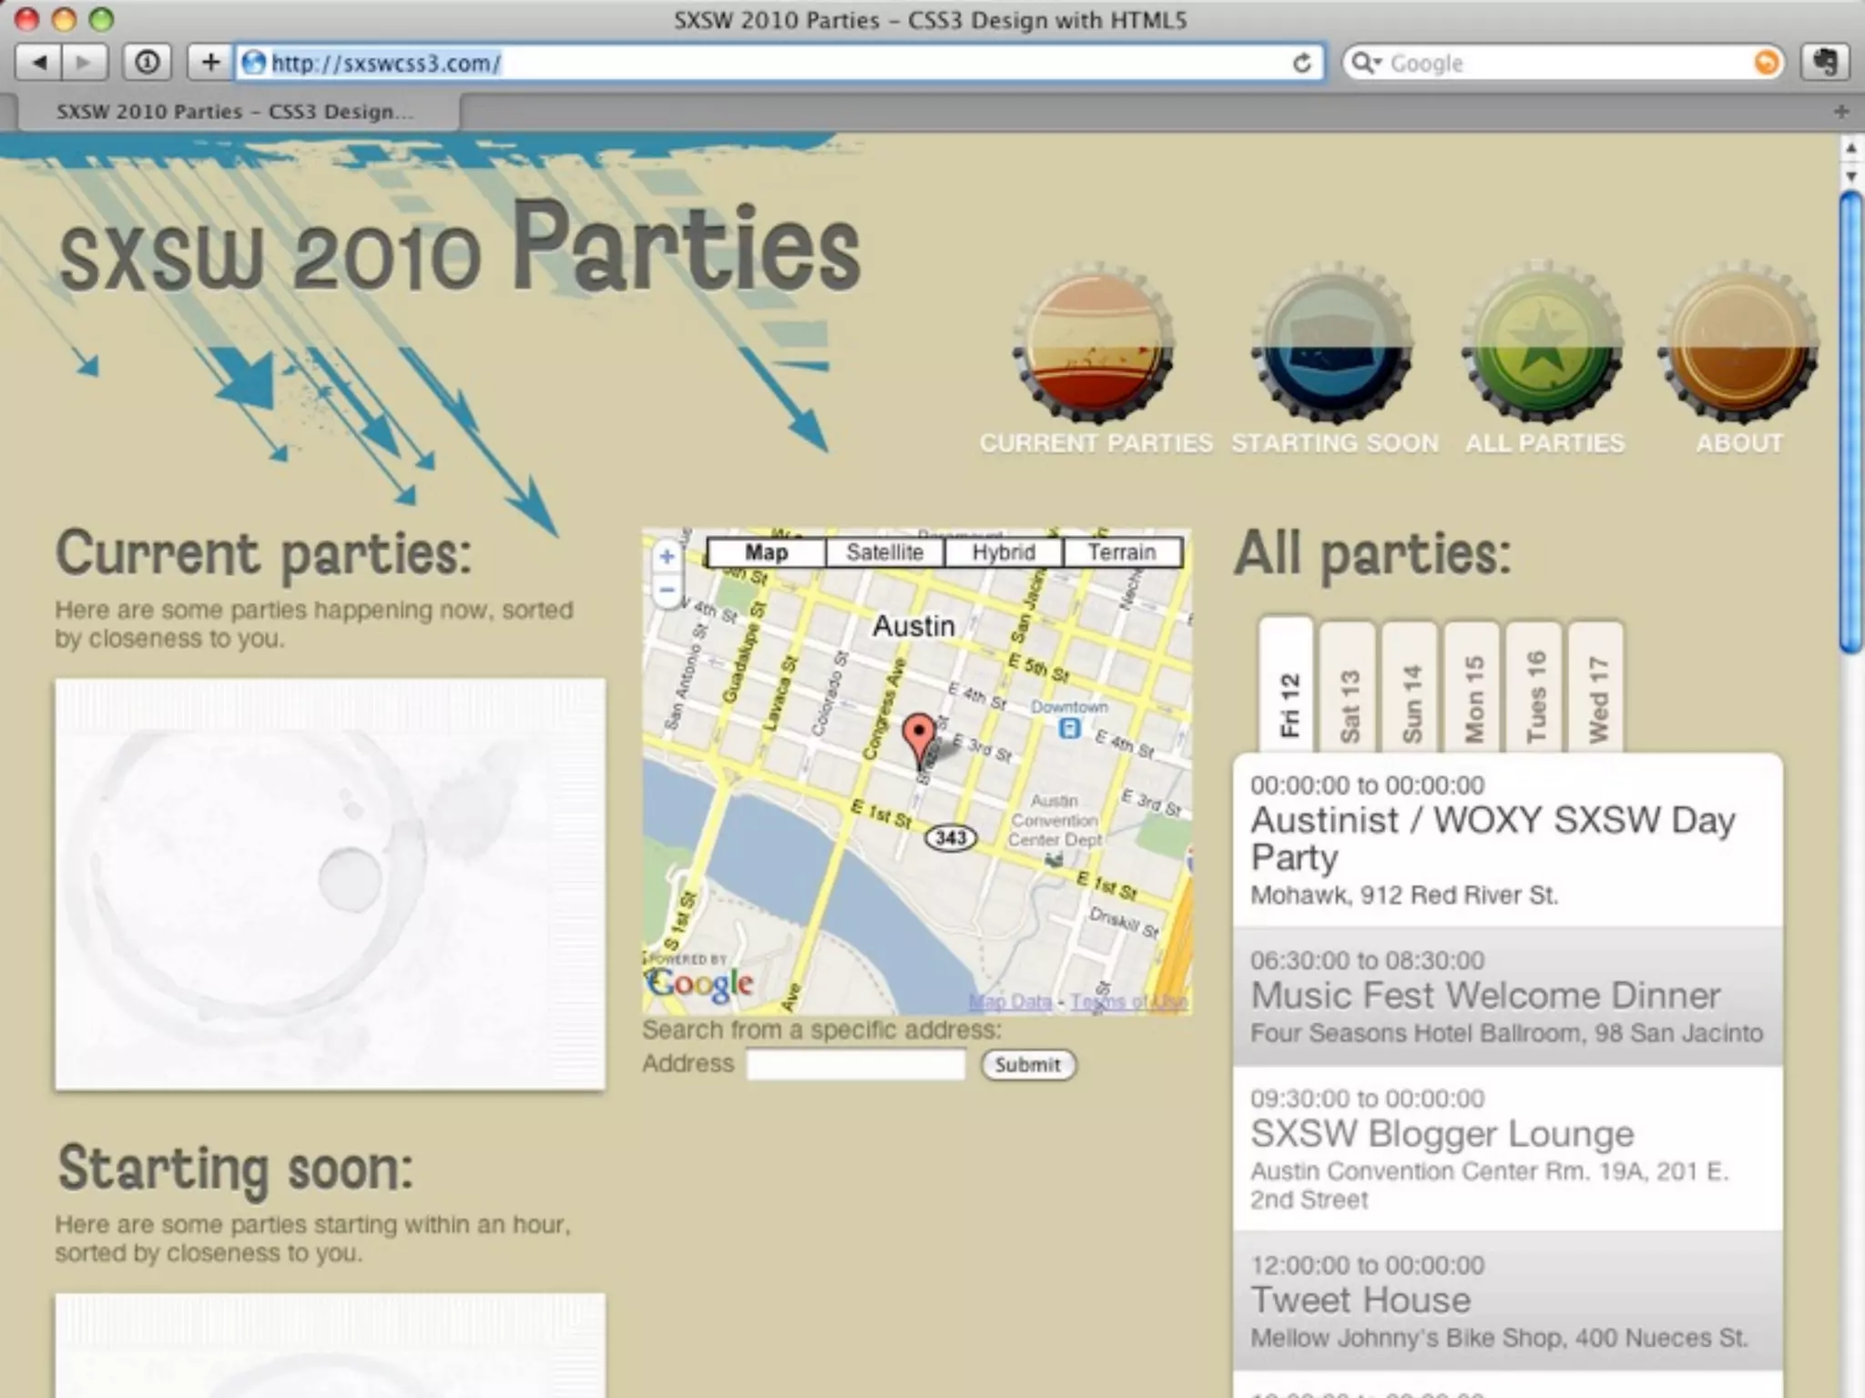Click the ALL PARTIES navigation label
Screen dimensions: 1865x1398
tap(1544, 443)
